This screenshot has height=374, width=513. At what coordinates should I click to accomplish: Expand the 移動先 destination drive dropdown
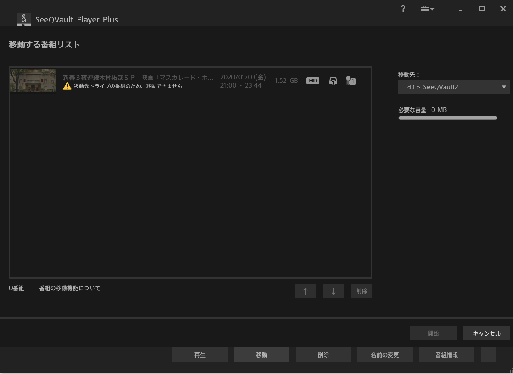click(454, 87)
